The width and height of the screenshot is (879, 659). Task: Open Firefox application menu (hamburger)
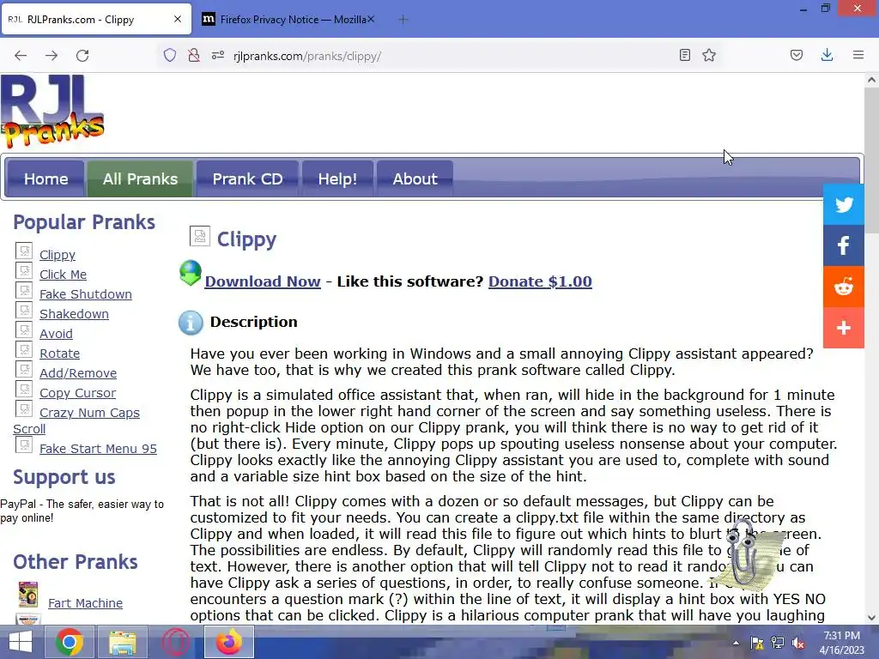858,55
